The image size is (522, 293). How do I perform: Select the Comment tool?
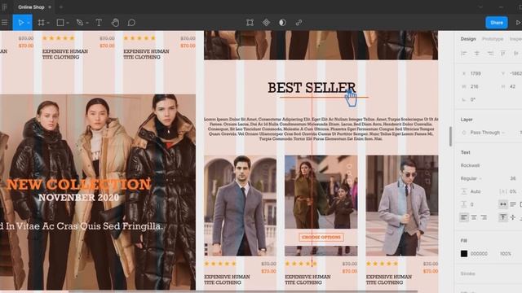[x=131, y=23]
